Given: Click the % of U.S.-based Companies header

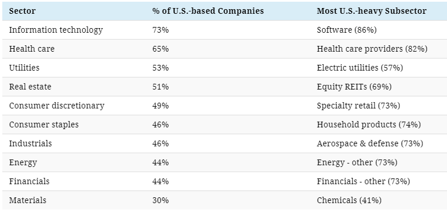Looking at the screenshot, I should [208, 11].
